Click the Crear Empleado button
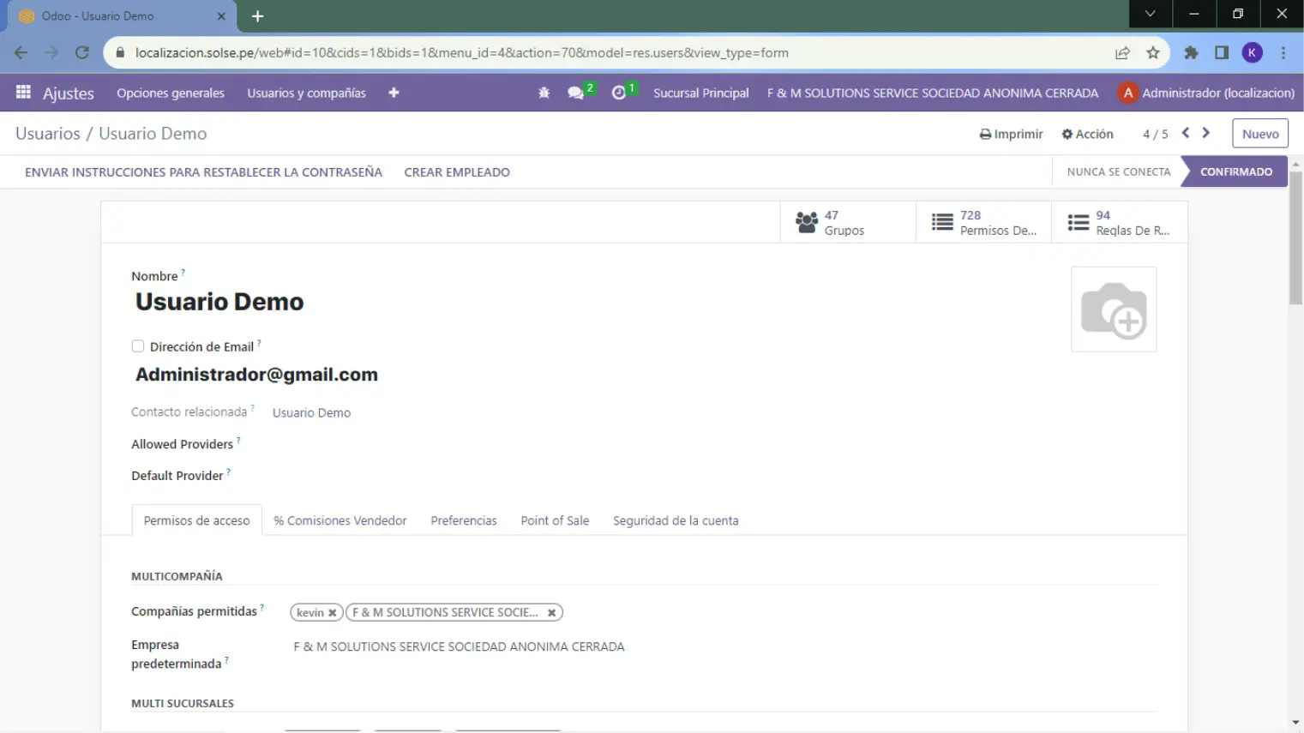Image resolution: width=1304 pixels, height=733 pixels. point(457,171)
